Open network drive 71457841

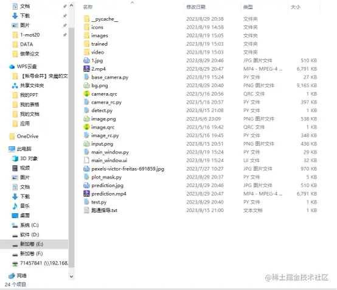point(44,263)
